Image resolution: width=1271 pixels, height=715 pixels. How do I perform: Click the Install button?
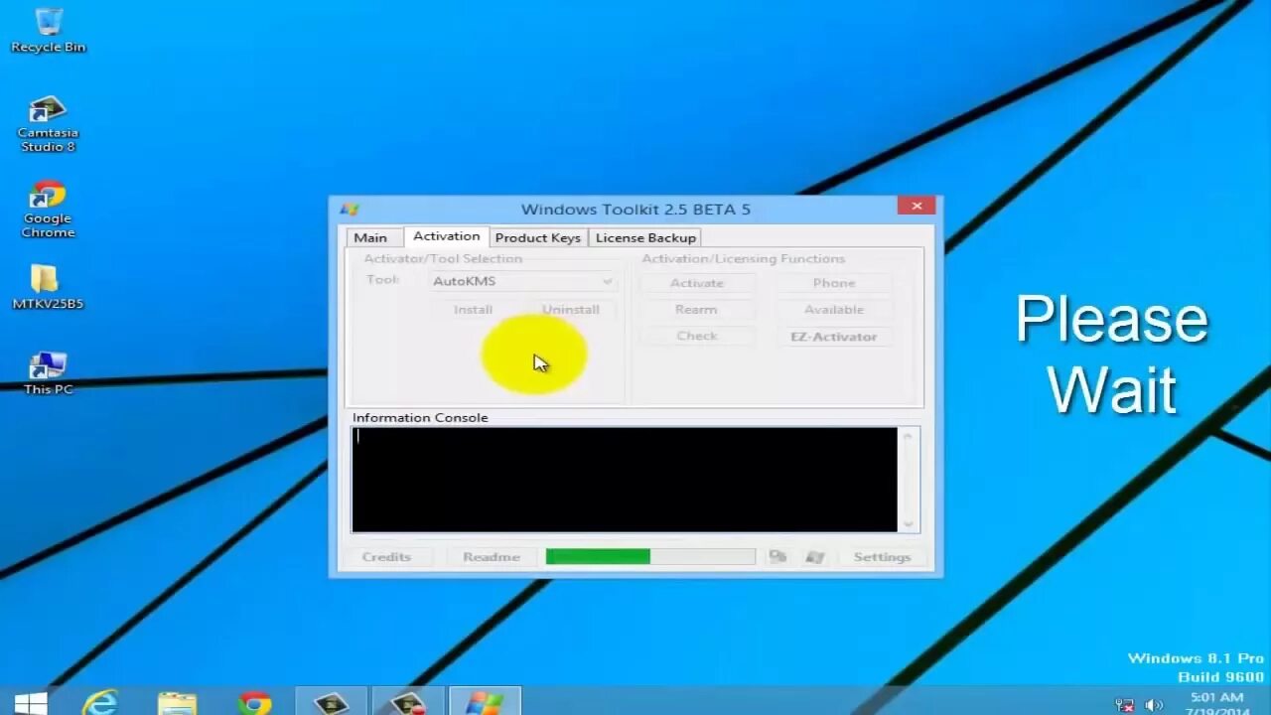pyautogui.click(x=473, y=310)
